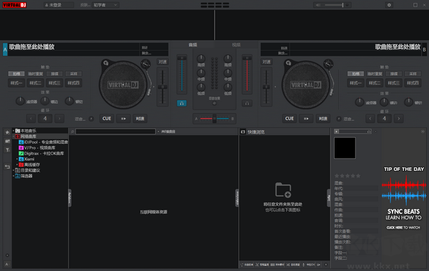429x271 pixels.
Task: Click deck A CUE button
Action: 107,119
